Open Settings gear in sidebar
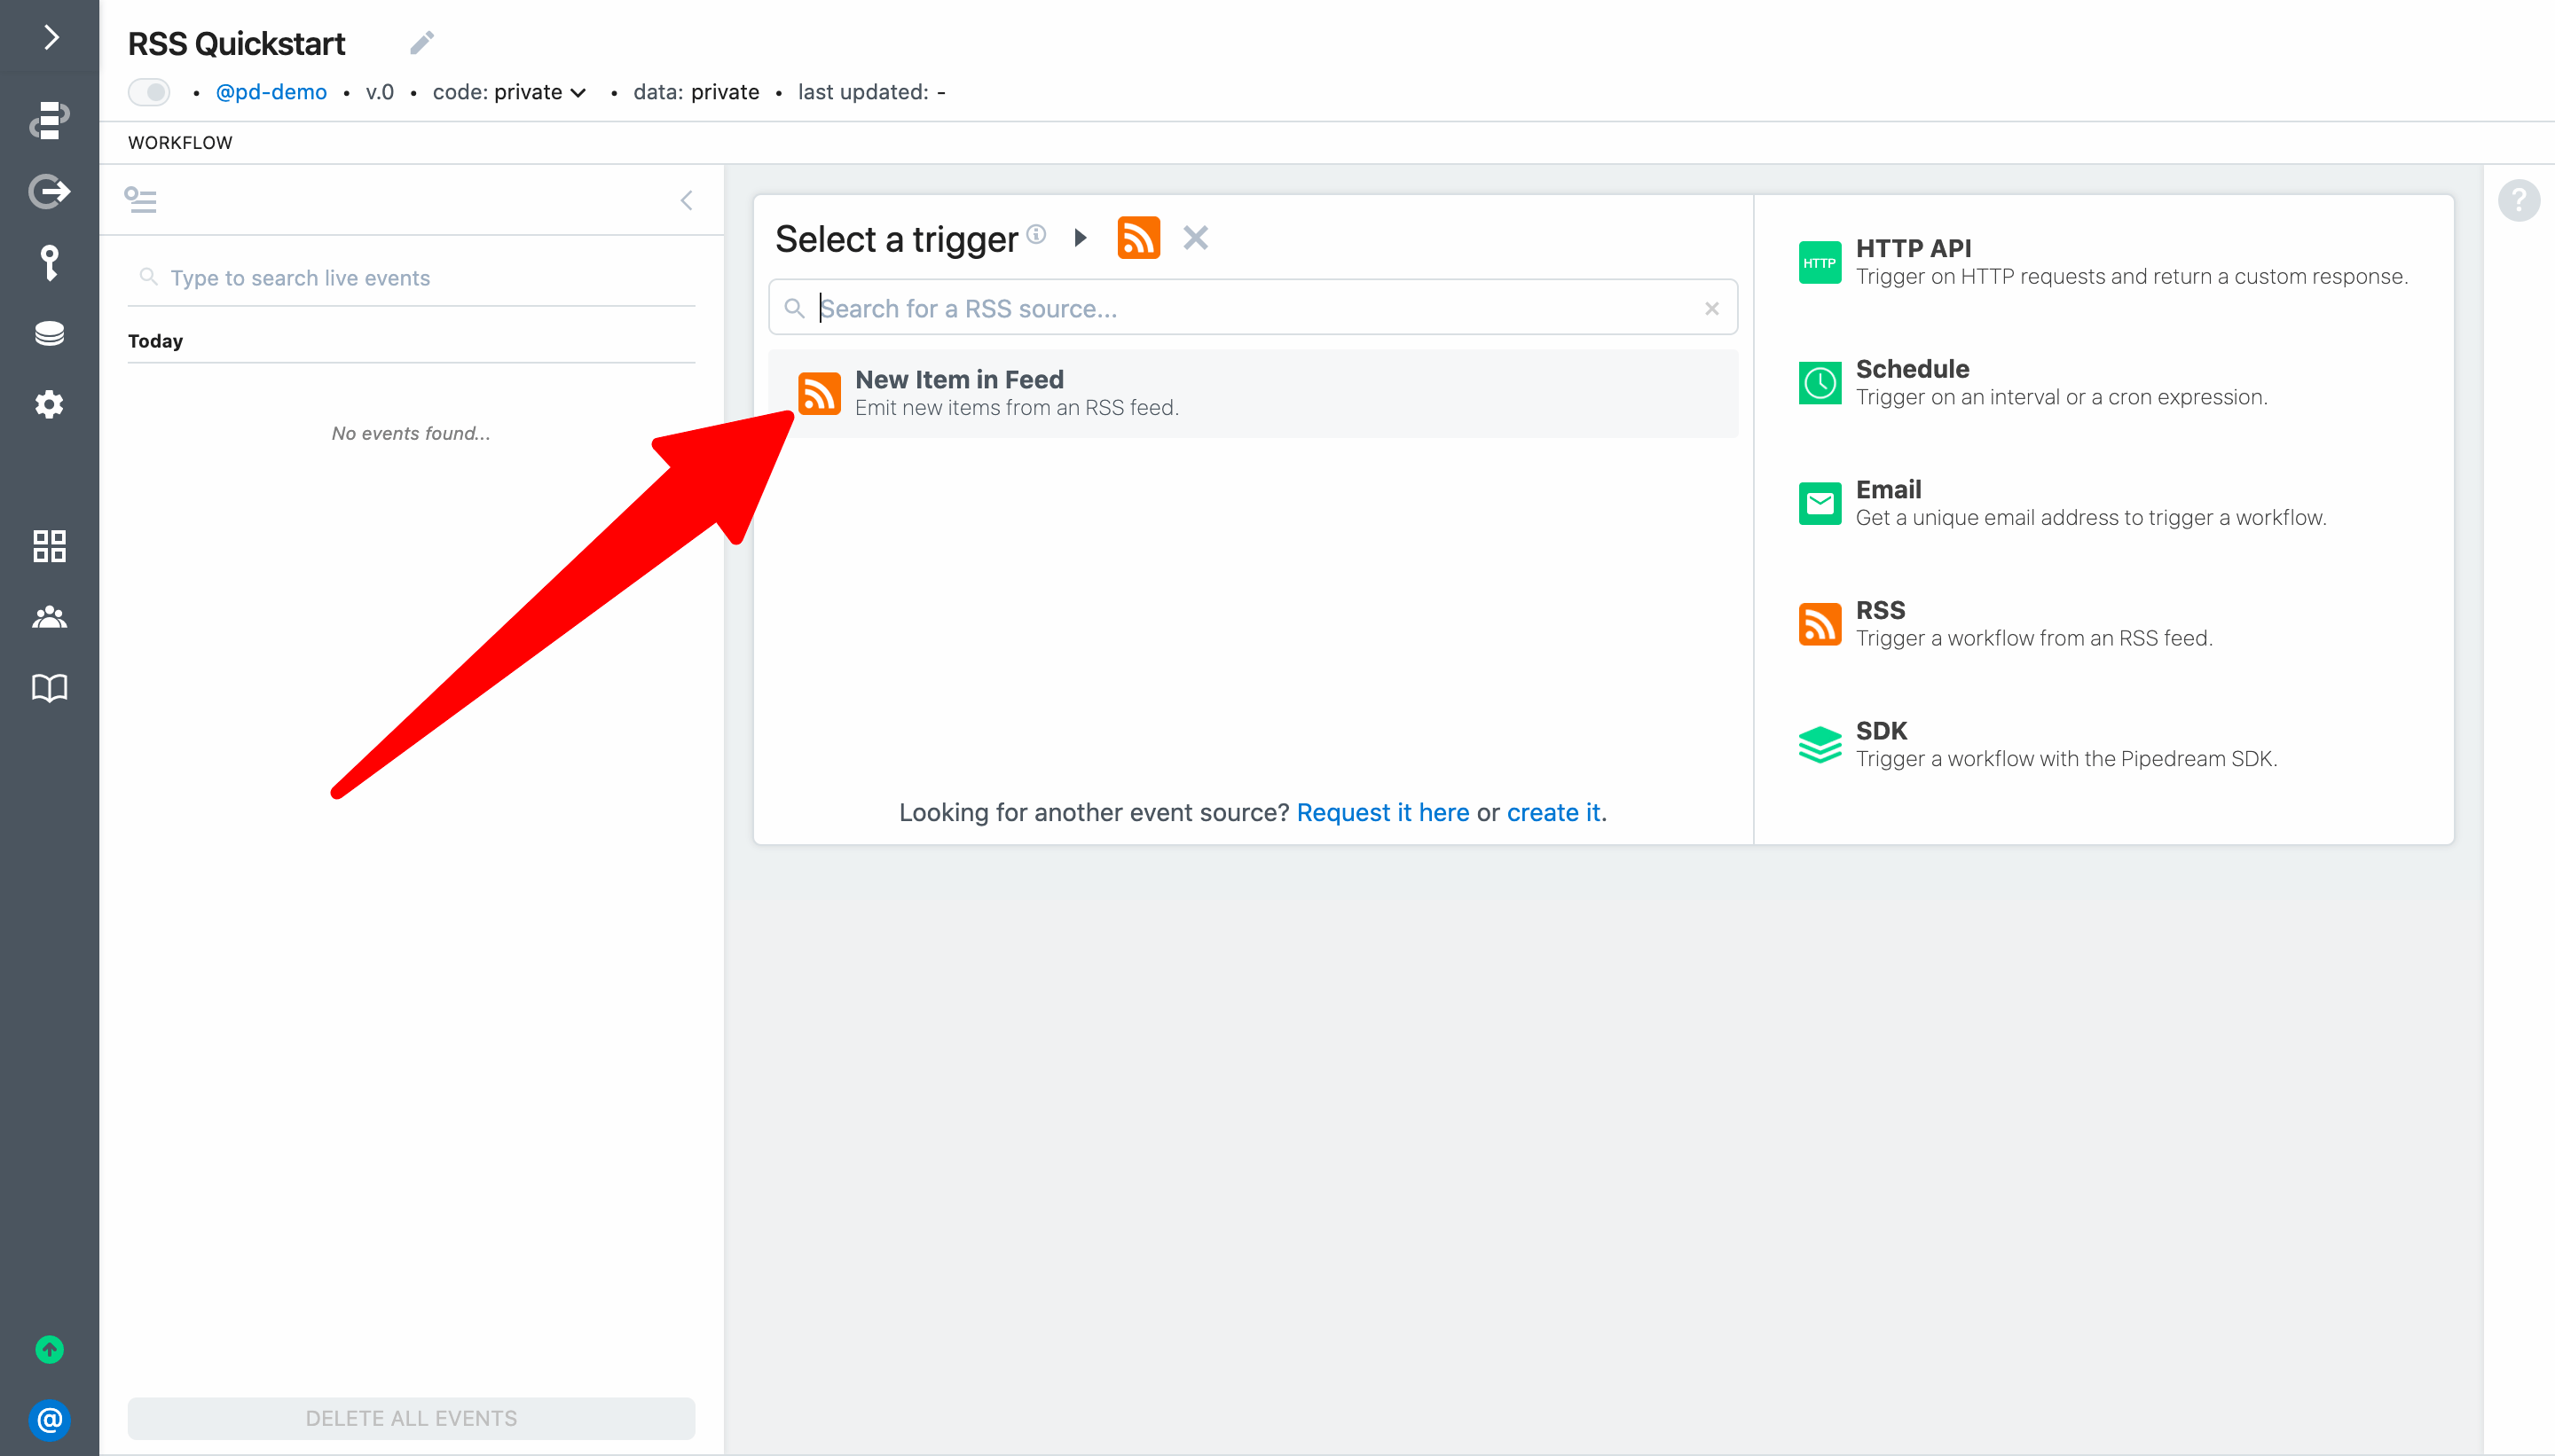 tap(50, 404)
